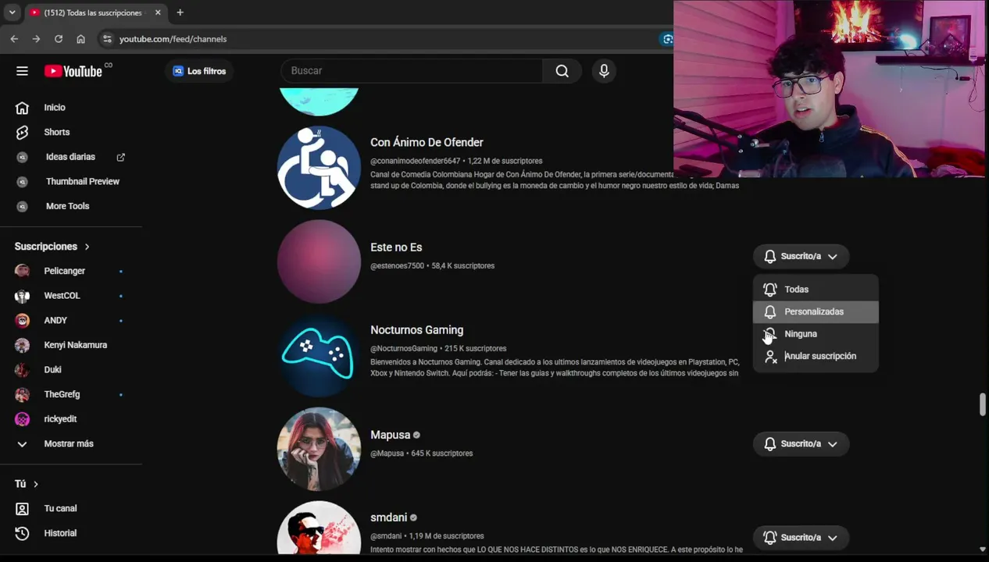Open Suscrito/a dropdown for smdani
This screenshot has height=562, width=989.
pyautogui.click(x=801, y=537)
